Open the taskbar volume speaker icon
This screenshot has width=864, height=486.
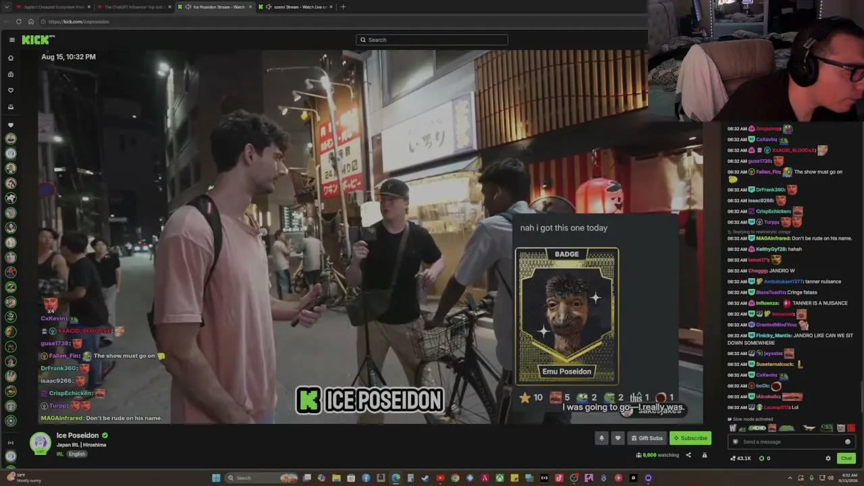coord(831,478)
